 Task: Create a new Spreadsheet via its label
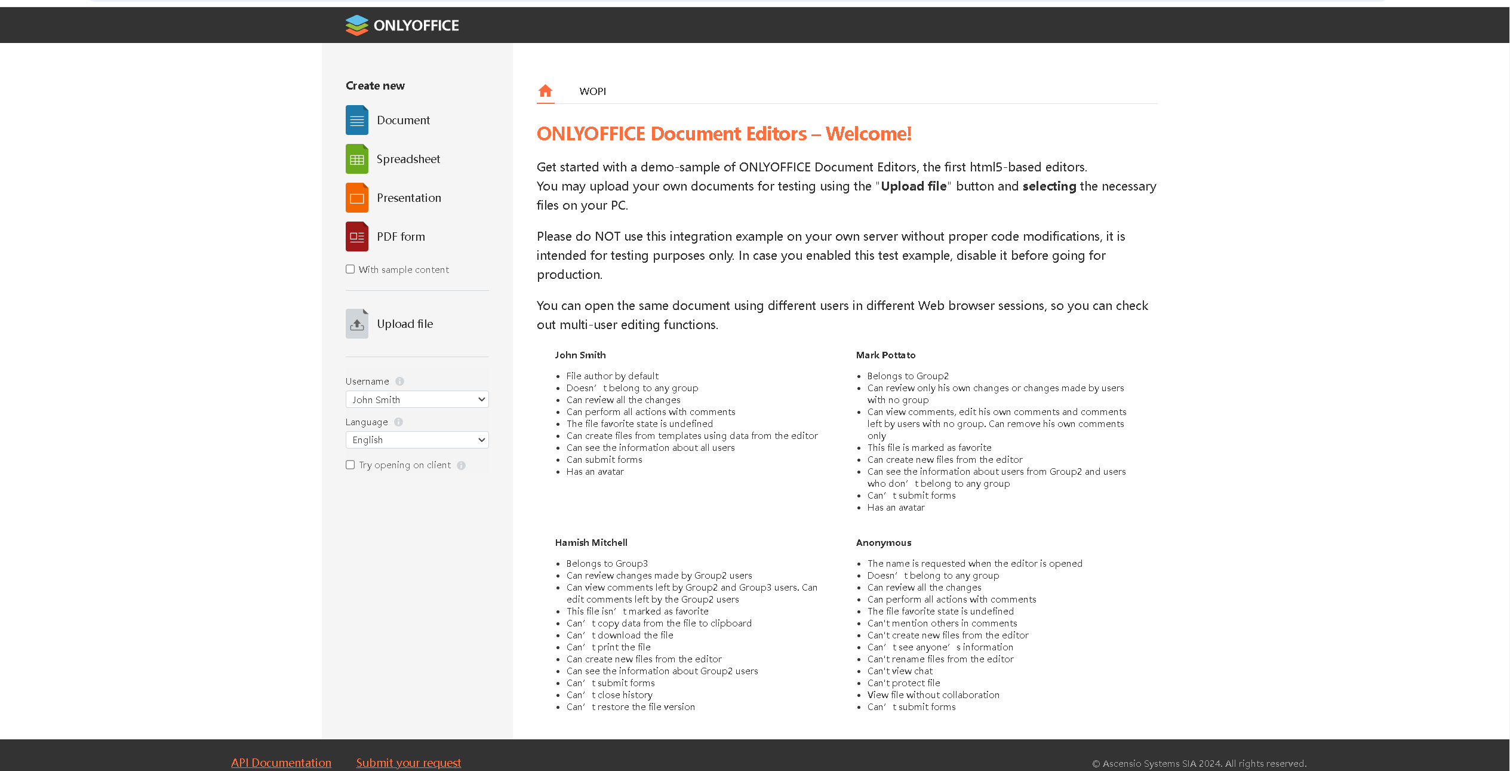pyautogui.click(x=408, y=159)
